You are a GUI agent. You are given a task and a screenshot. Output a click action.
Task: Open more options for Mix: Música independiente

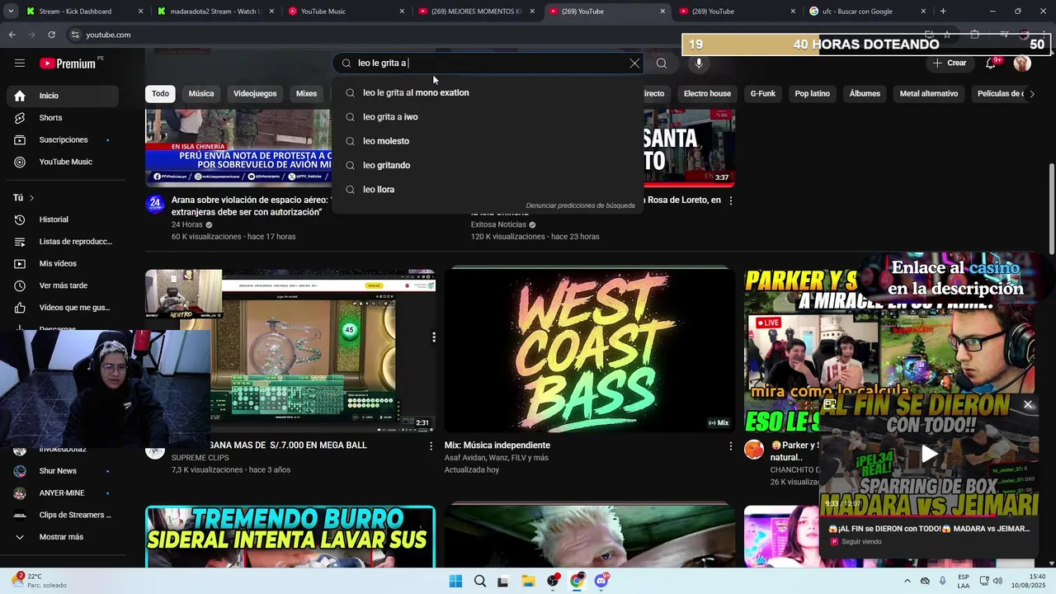click(730, 445)
